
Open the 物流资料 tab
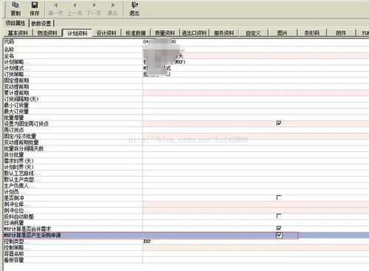tap(47, 33)
